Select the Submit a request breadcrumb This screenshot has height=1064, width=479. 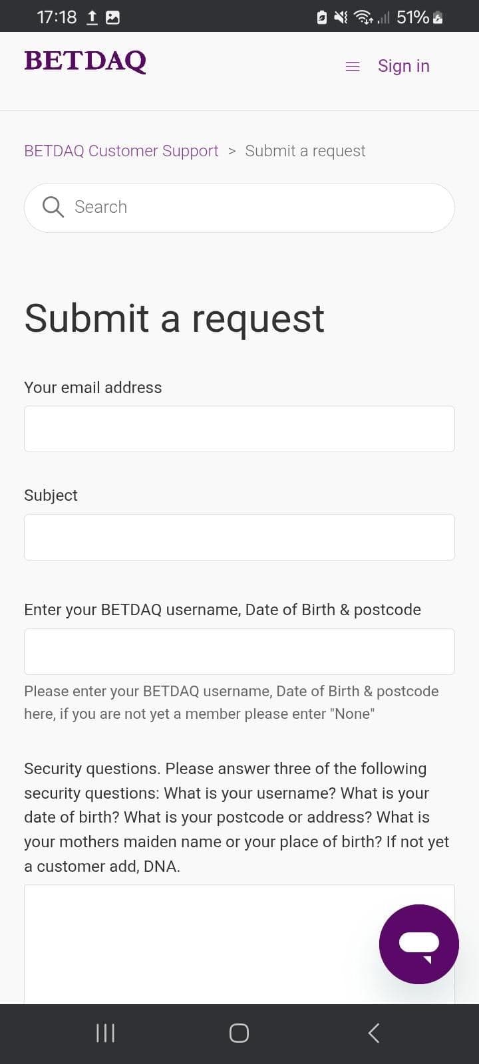coord(305,151)
